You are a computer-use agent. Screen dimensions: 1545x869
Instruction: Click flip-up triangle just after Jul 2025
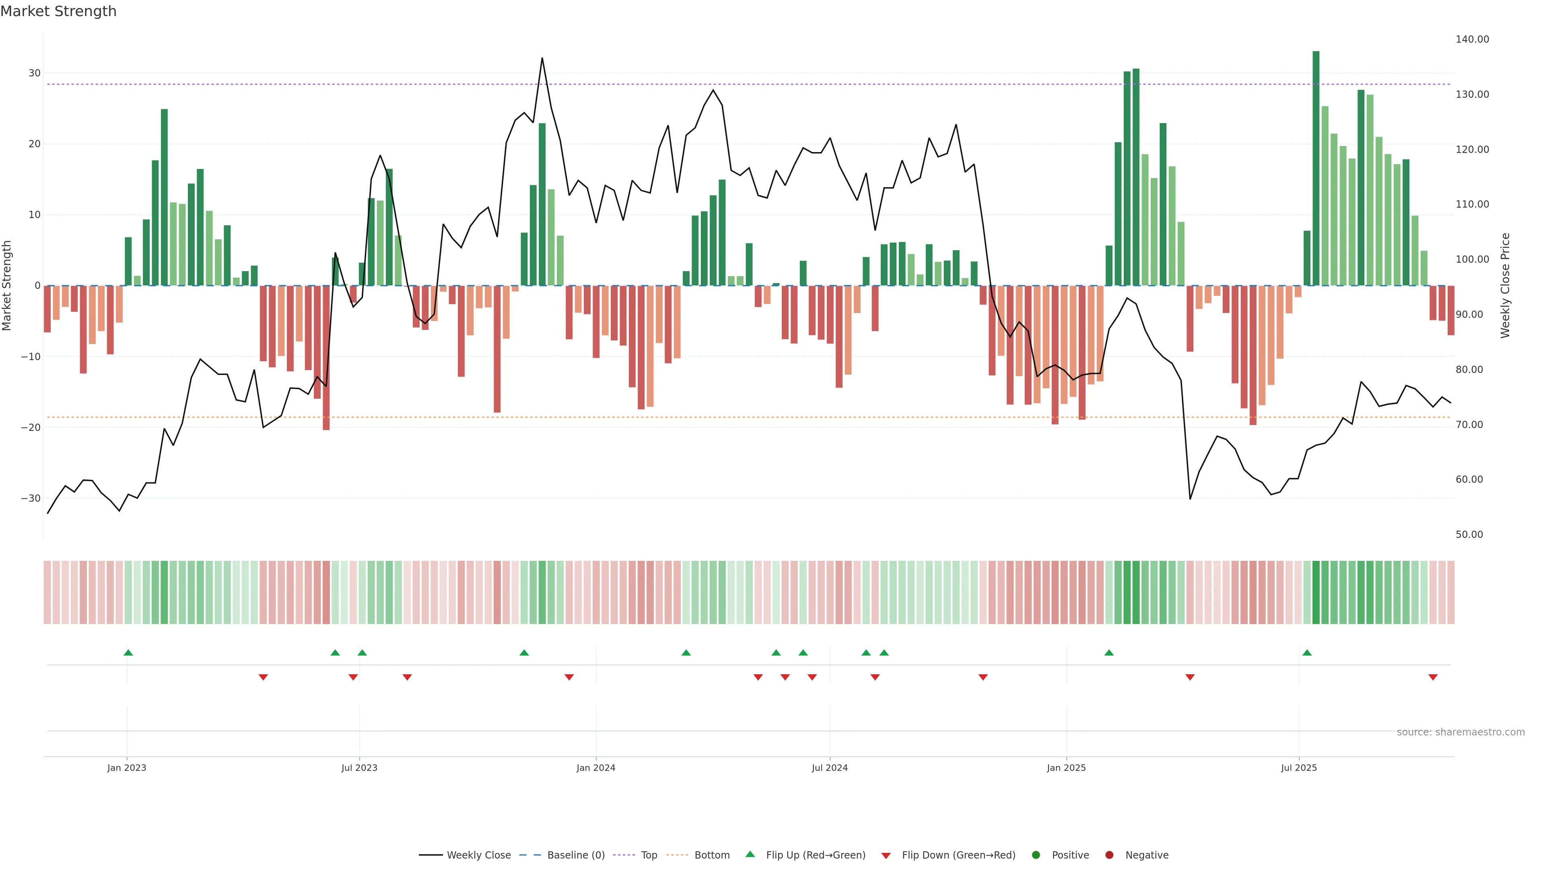tap(1307, 653)
